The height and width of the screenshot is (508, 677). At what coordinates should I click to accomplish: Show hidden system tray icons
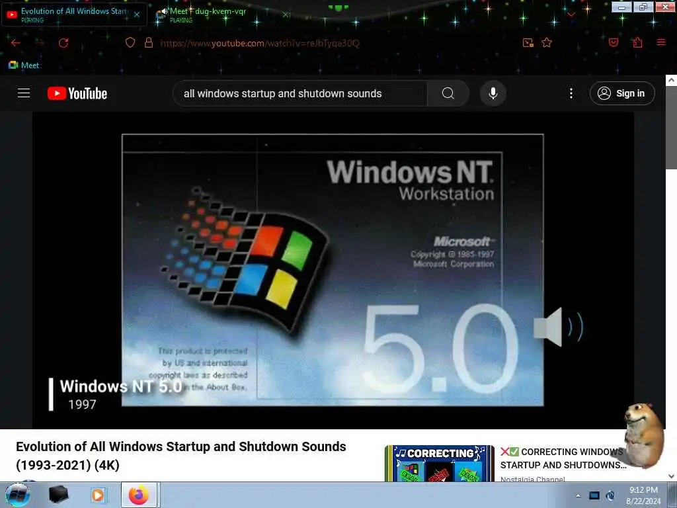pos(578,495)
